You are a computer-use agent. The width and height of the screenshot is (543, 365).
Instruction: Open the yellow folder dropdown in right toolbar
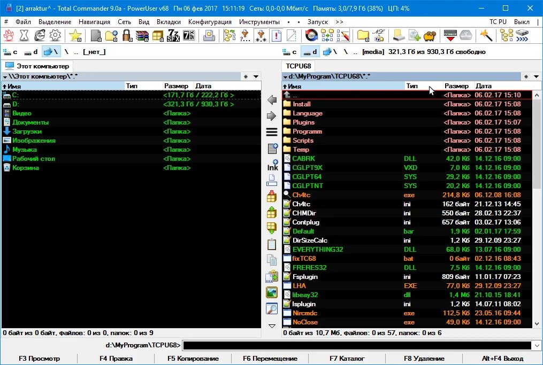click(x=363, y=35)
